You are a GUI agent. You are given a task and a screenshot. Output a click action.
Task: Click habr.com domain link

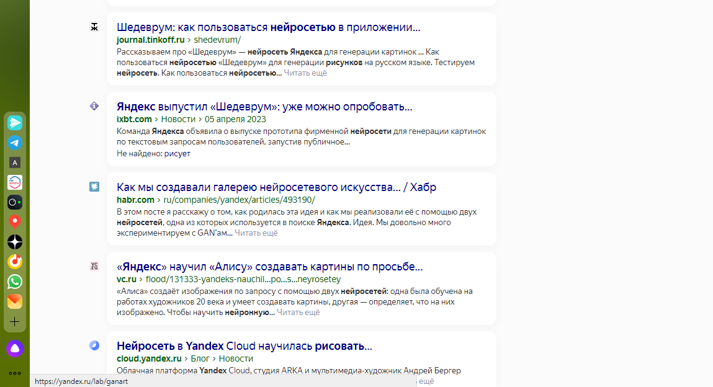click(x=135, y=200)
